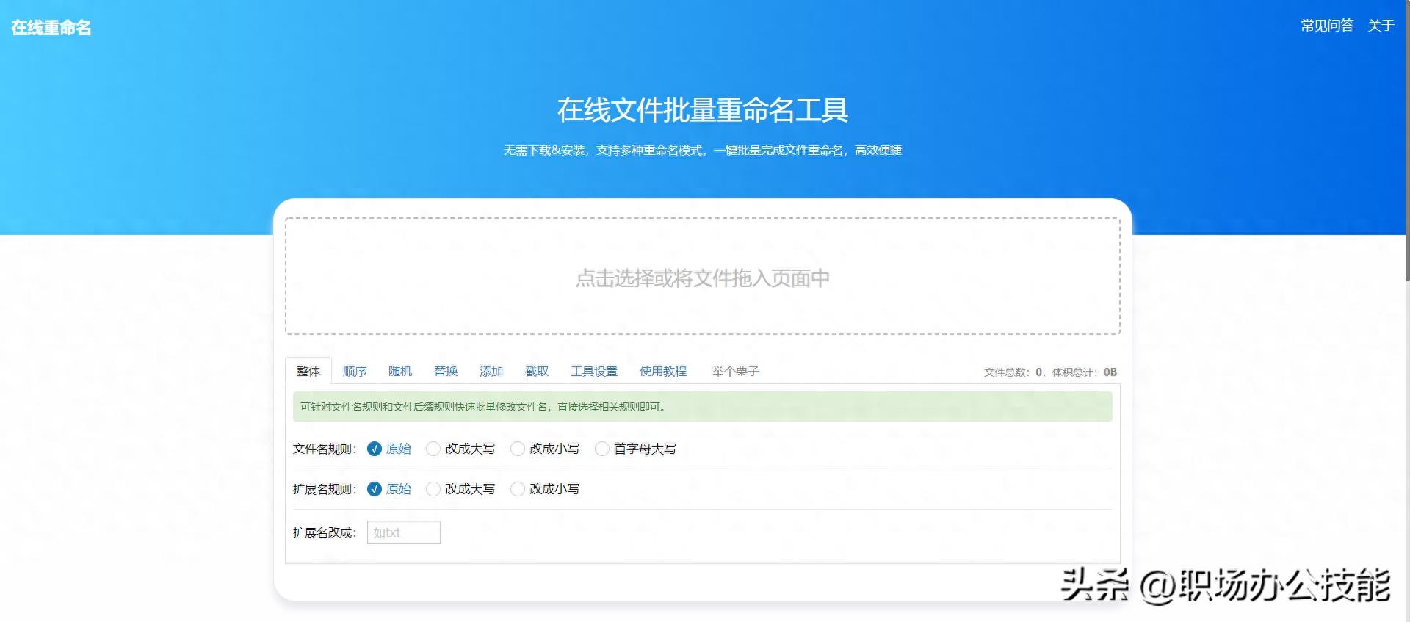Click the file drop zone to select files
Screen dimensions: 1410x622
pos(702,277)
